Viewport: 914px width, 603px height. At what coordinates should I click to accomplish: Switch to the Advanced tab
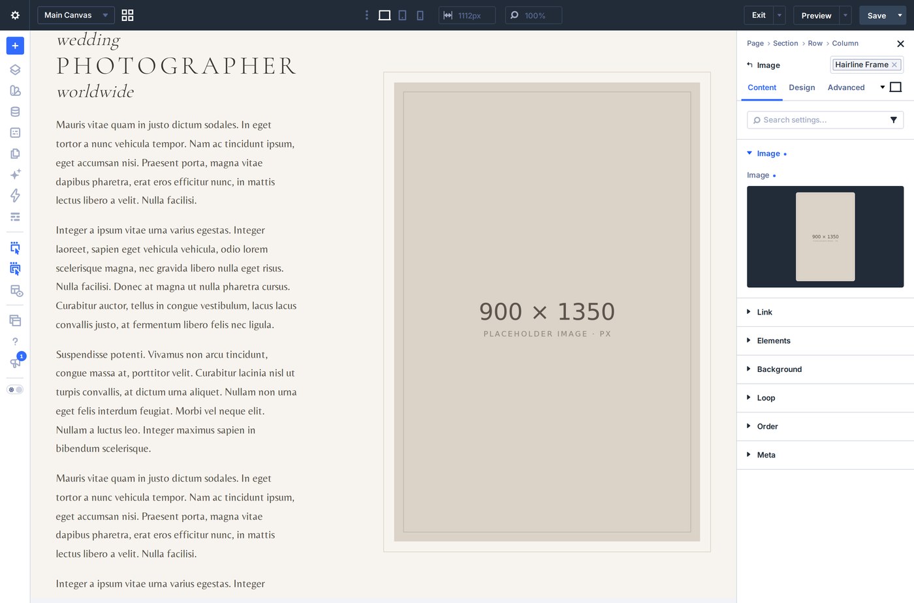pyautogui.click(x=846, y=87)
